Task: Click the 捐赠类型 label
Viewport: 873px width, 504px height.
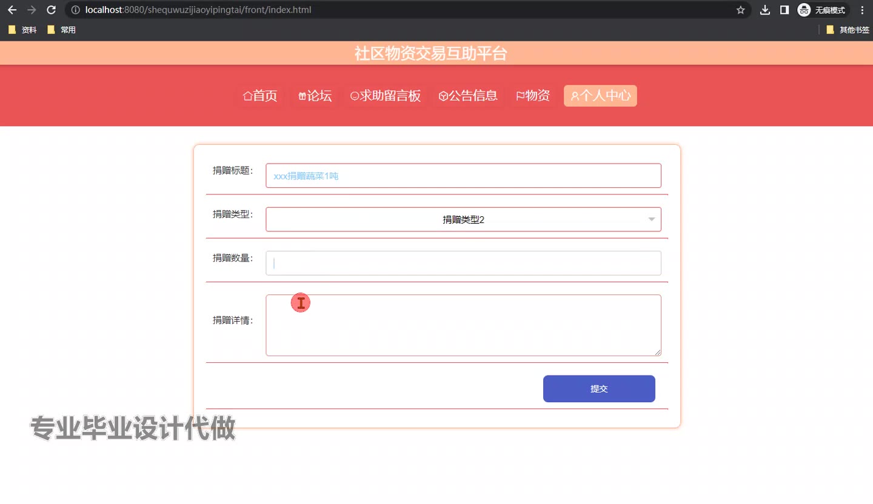Action: [233, 214]
